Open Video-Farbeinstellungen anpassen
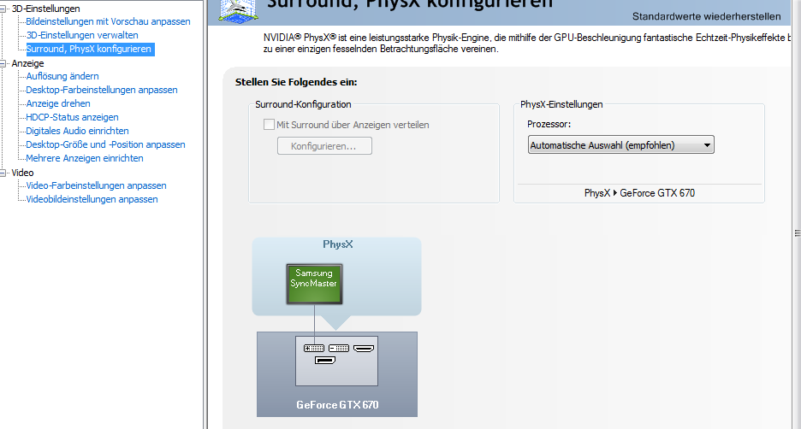The image size is (801, 429). pyautogui.click(x=96, y=185)
